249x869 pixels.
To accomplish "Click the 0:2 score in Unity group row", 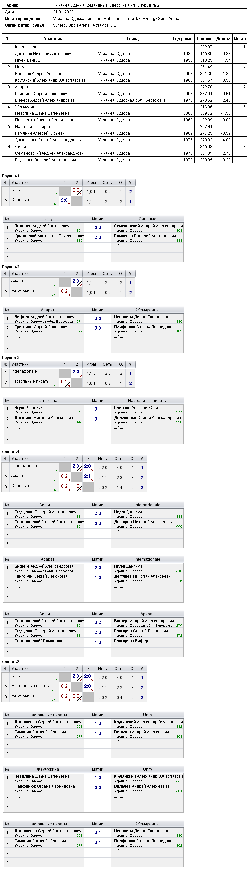I will point(76,191).
